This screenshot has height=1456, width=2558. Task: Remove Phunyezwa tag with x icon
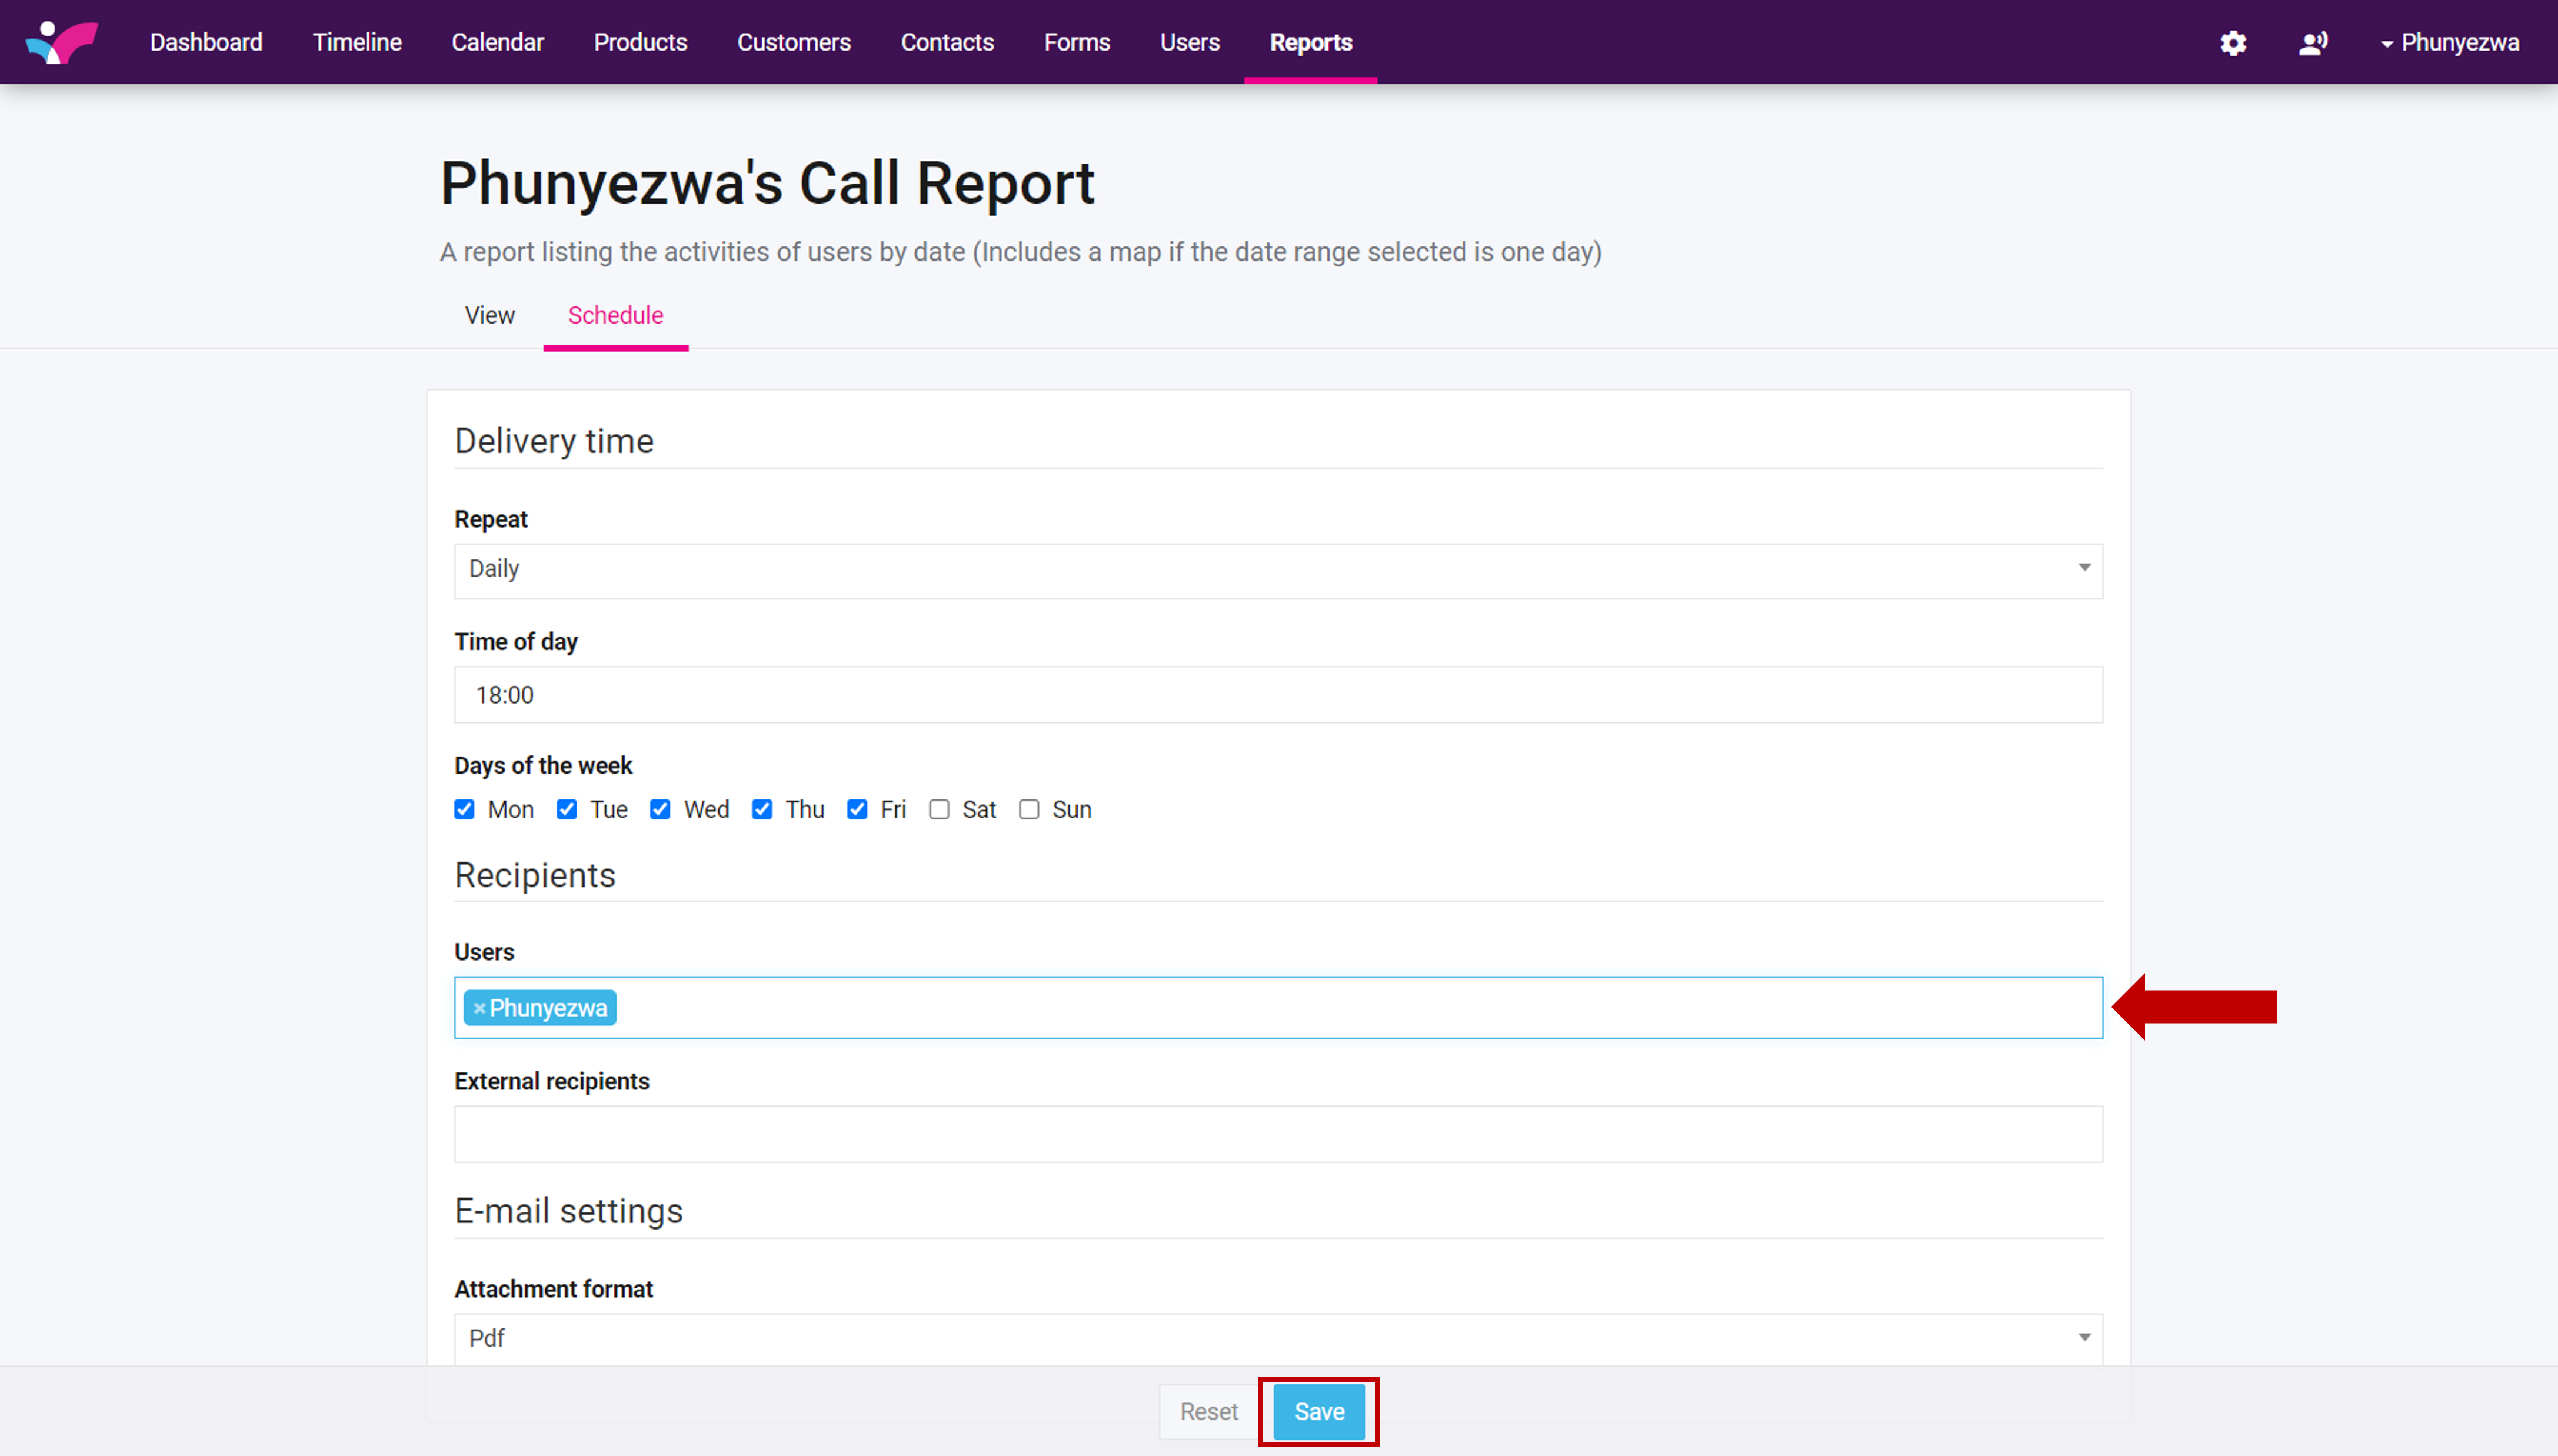coord(480,1008)
